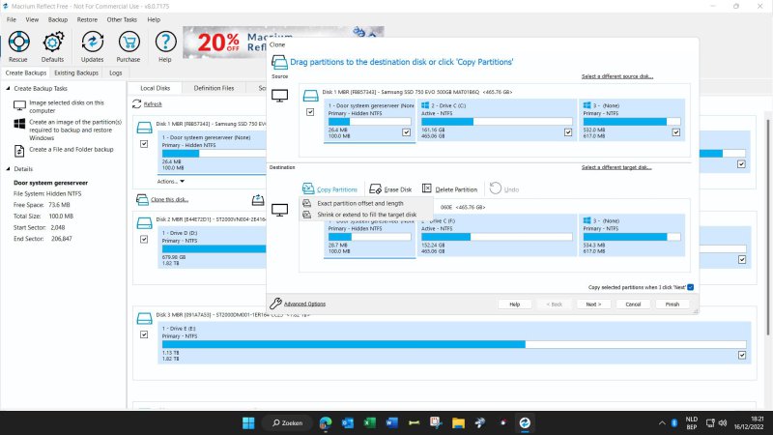This screenshot has width=773, height=435.
Task: Click the Clone this disk link
Action: (x=170, y=200)
